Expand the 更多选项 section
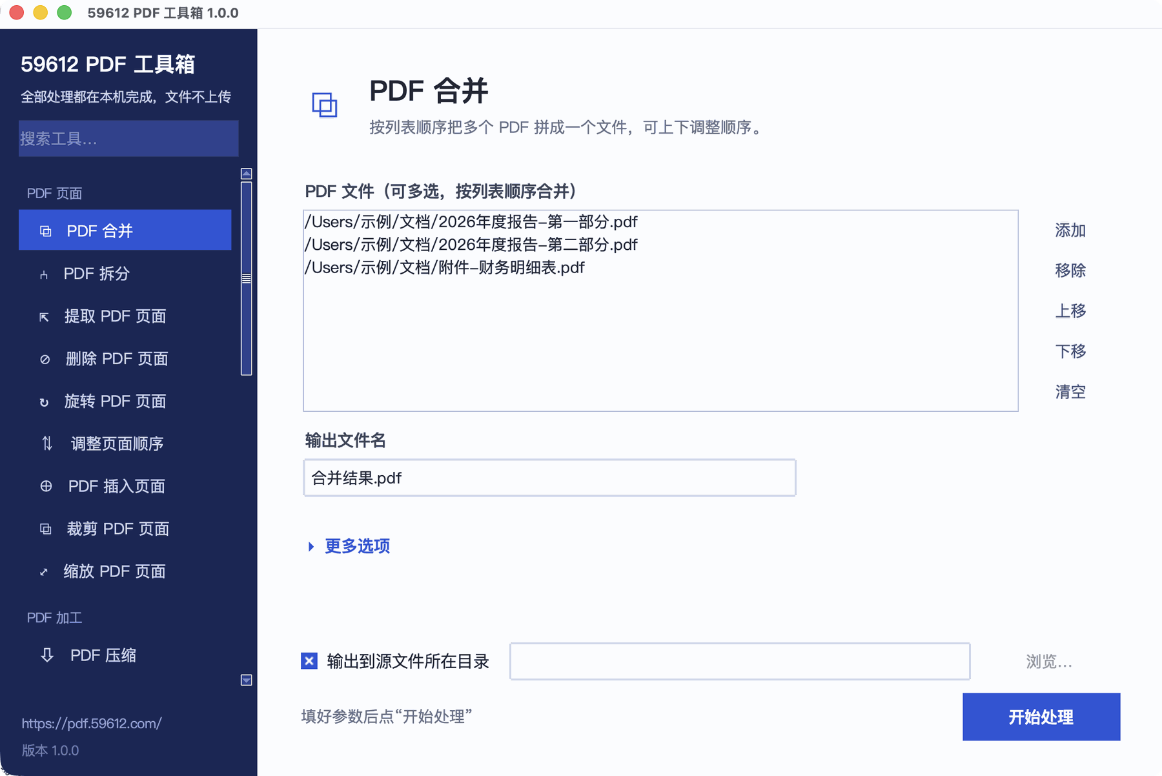This screenshot has height=776, width=1162. [x=349, y=546]
